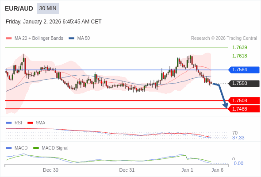Viewport: 261px width, 177px height.
Task: Click the RSI value 37.33
Action: [238, 138]
